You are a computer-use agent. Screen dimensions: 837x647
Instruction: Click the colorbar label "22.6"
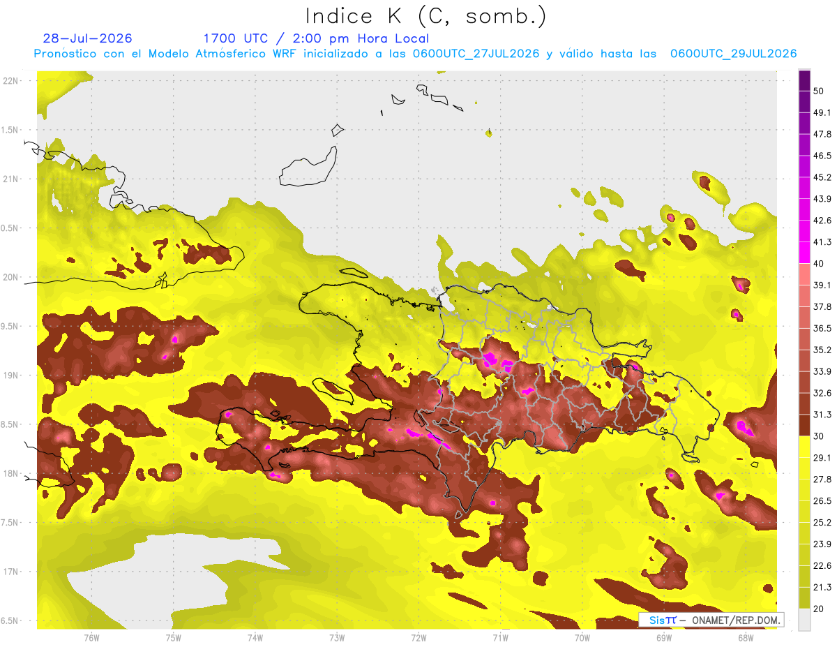click(x=822, y=565)
